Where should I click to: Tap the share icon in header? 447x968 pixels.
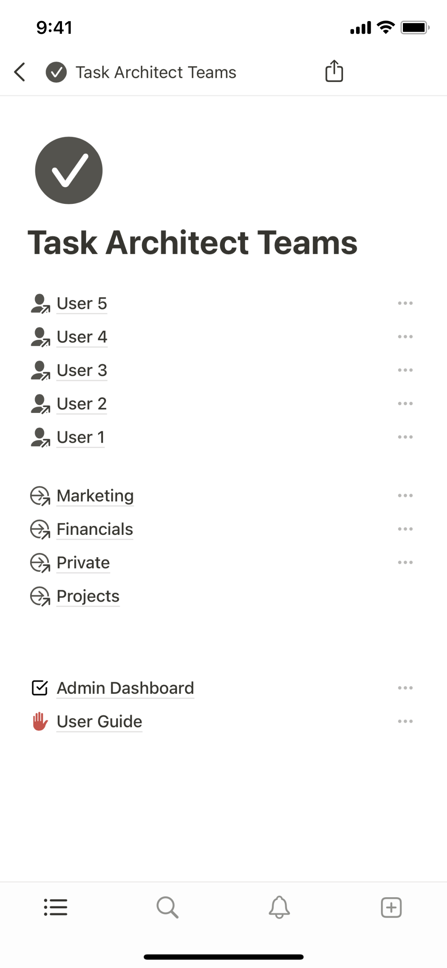[x=334, y=72]
